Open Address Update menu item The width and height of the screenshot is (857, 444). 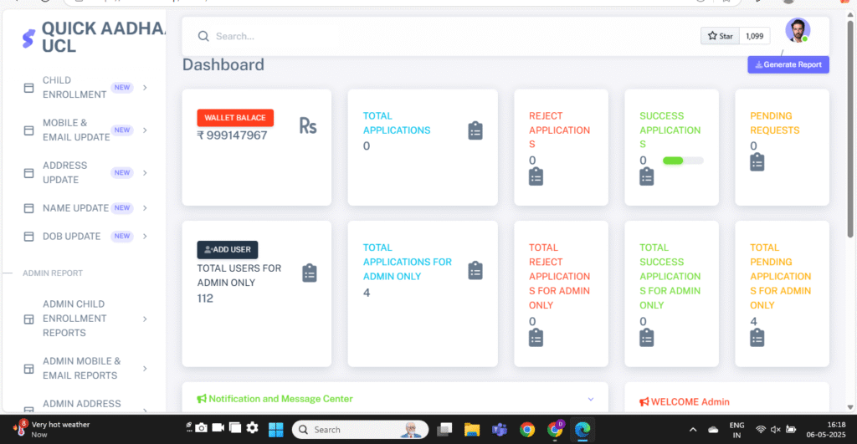pyautogui.click(x=86, y=172)
